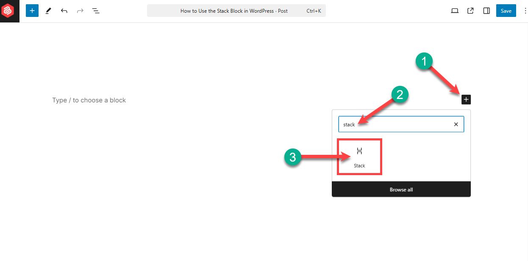Save the post

506,11
